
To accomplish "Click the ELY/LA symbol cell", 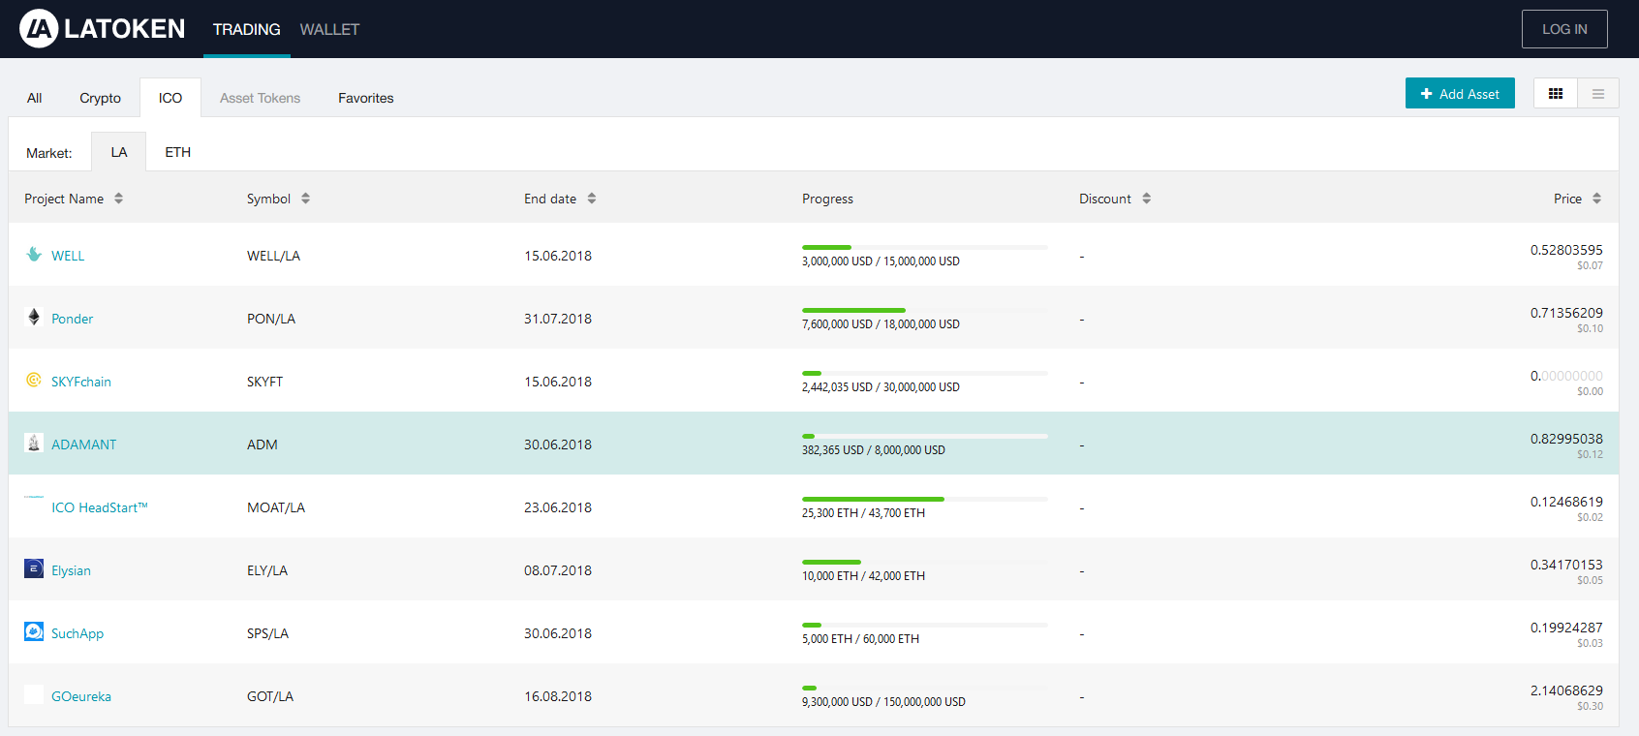I will click(267, 570).
